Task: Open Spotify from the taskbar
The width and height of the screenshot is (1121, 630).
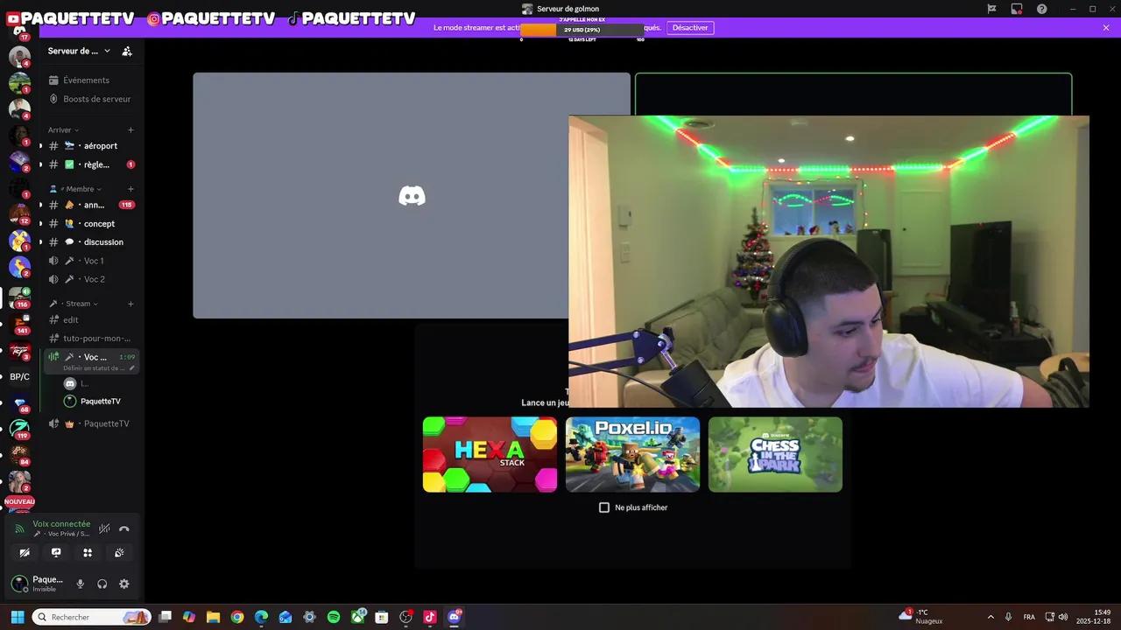Action: (x=334, y=617)
